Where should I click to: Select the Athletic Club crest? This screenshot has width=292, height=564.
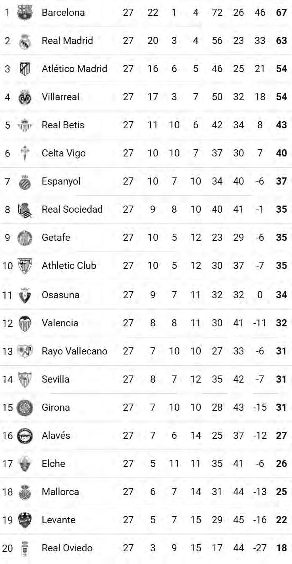click(25, 266)
